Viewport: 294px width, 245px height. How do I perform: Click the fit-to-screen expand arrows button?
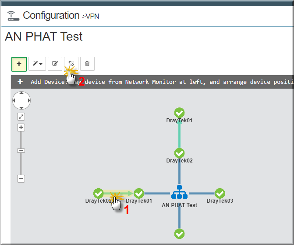pos(21,117)
